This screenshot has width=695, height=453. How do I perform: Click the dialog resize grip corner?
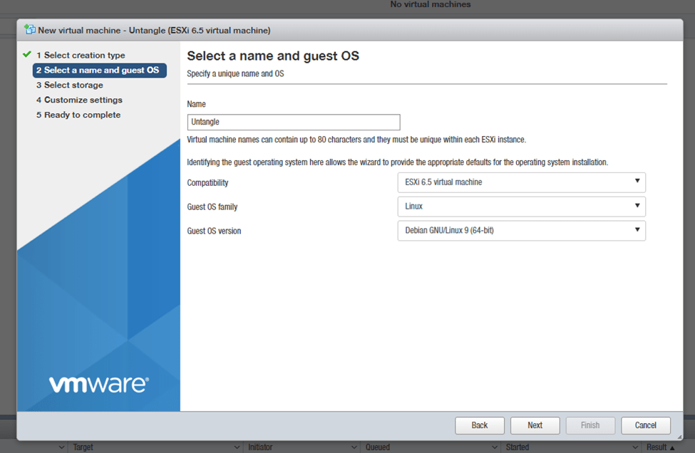pyautogui.click(x=679, y=437)
